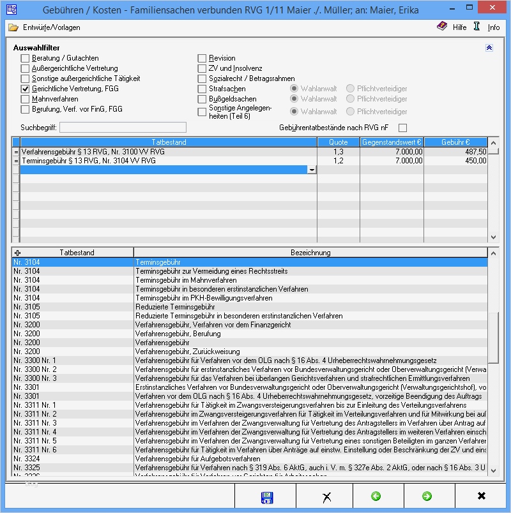Enable Beratung / Gutachten checkbox
The height and width of the screenshot is (513, 511).
click(x=25, y=58)
